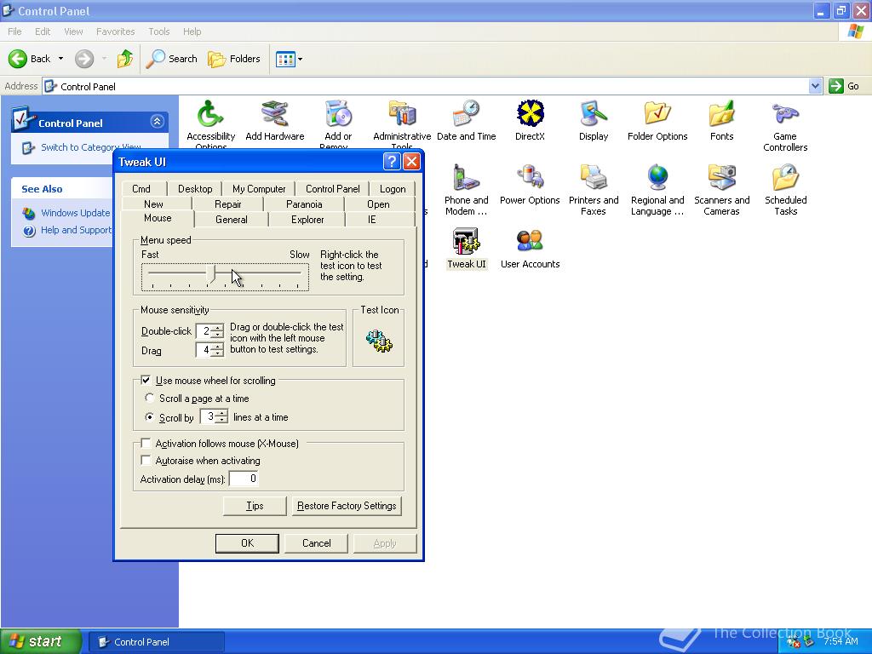Viewport: 872px width, 654px height.
Task: Adjust the Drag sensitivity spinner
Action: (218, 350)
